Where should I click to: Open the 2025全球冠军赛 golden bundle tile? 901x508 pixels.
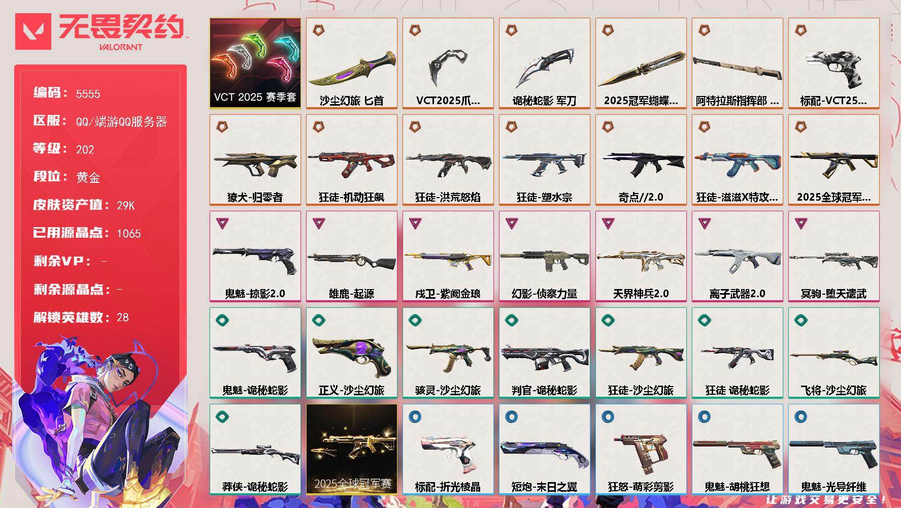pyautogui.click(x=352, y=449)
